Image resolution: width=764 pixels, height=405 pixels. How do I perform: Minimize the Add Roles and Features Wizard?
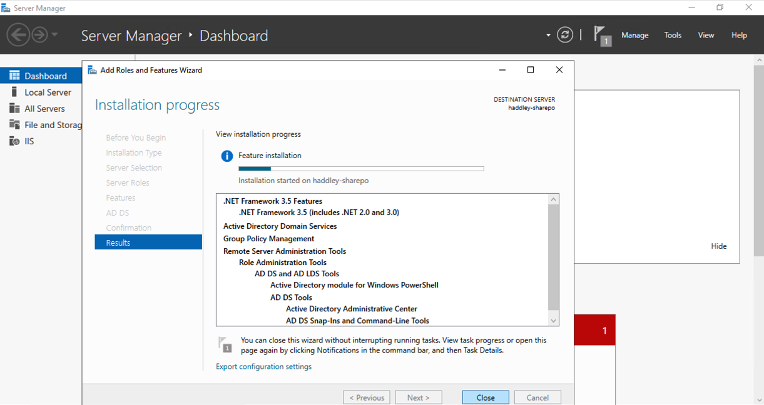pos(502,70)
